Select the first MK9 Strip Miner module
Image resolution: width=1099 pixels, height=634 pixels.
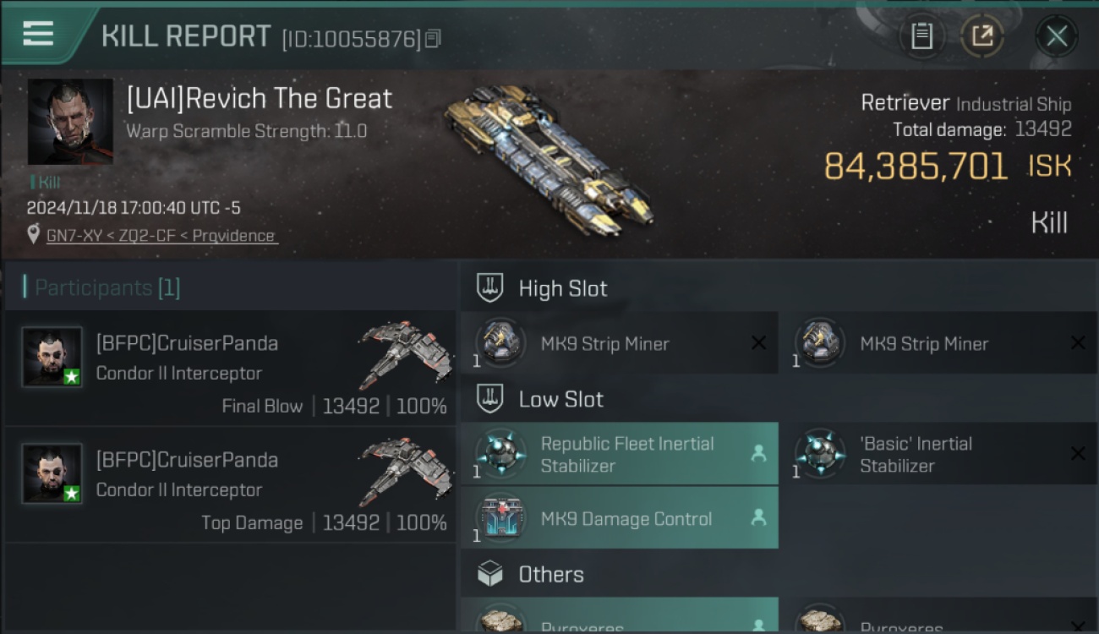pos(619,343)
